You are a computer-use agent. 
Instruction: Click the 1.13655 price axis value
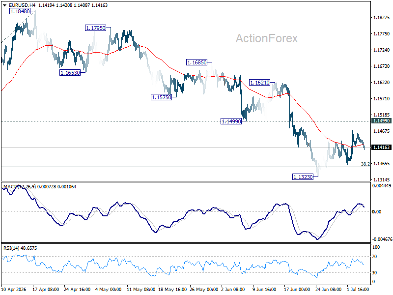pos(382,164)
